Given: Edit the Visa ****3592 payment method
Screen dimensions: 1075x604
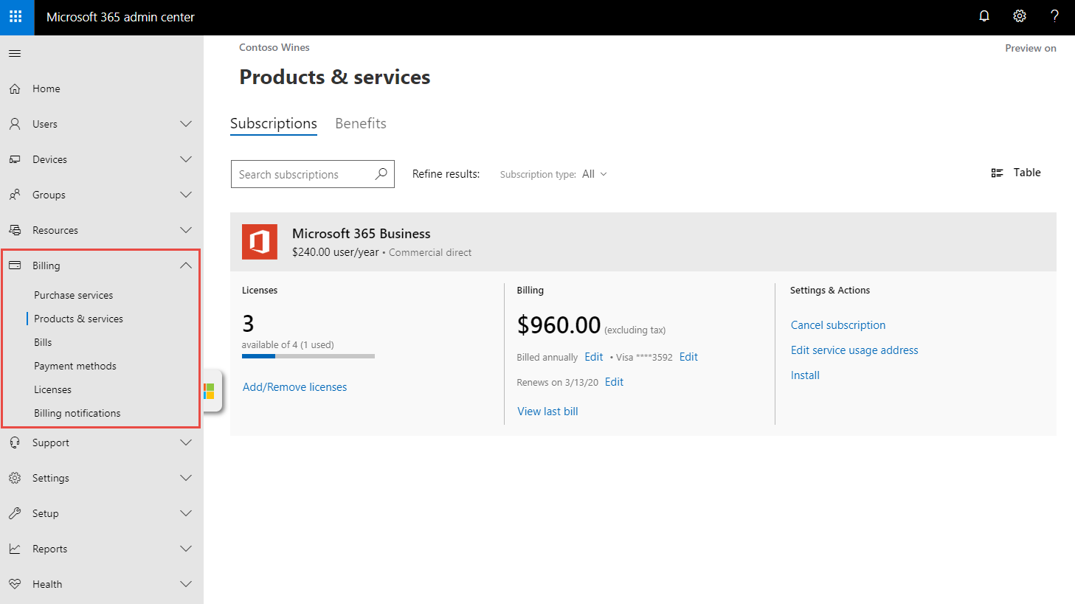Looking at the screenshot, I should click(x=688, y=357).
